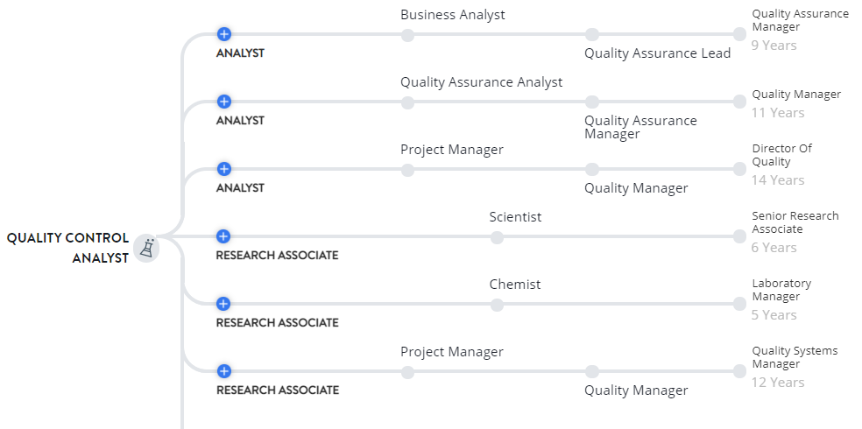Click the Quality Control Analyst title
This screenshot has height=429, width=862.
(x=67, y=248)
